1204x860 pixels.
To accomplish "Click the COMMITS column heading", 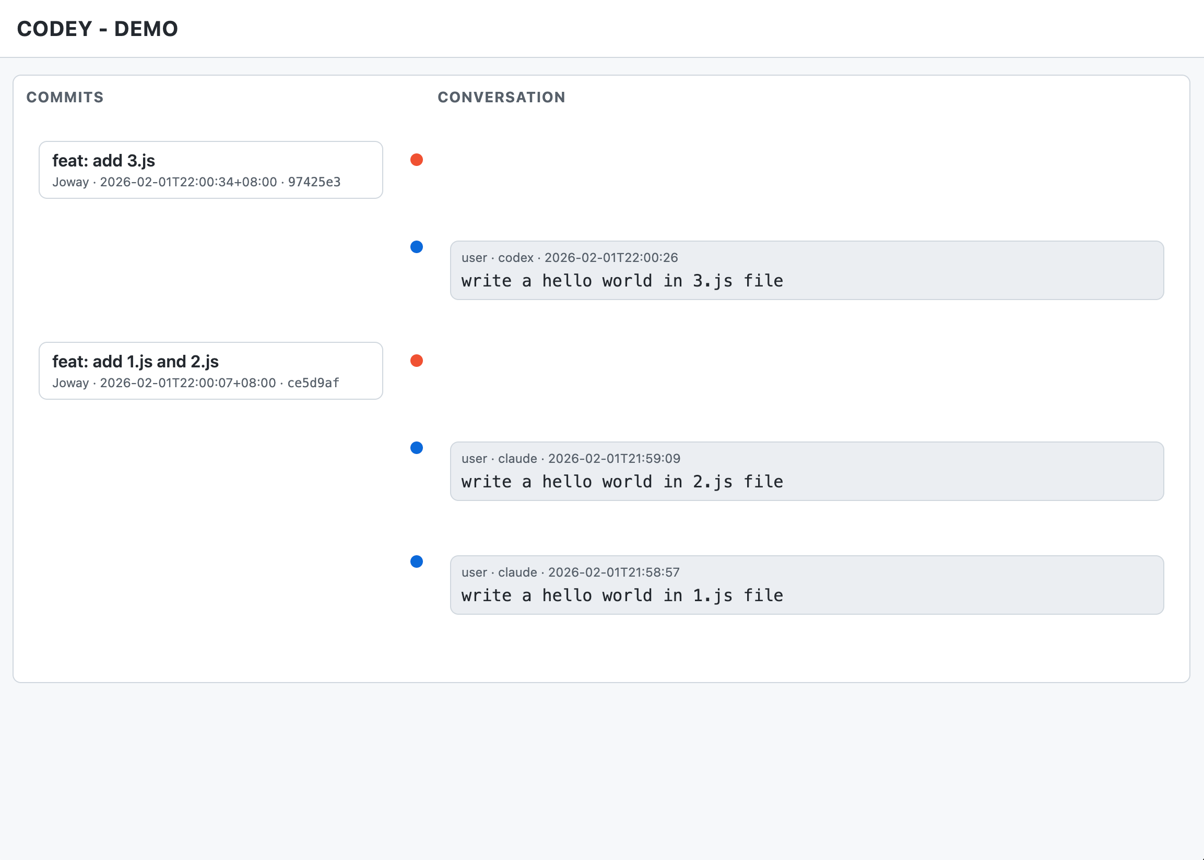I will tap(65, 98).
